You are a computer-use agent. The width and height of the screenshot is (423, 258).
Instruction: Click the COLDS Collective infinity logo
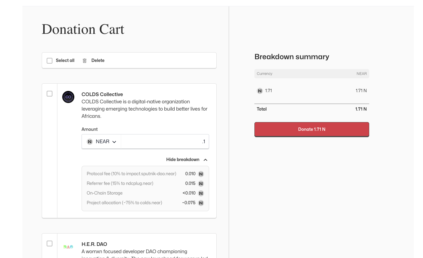(68, 97)
